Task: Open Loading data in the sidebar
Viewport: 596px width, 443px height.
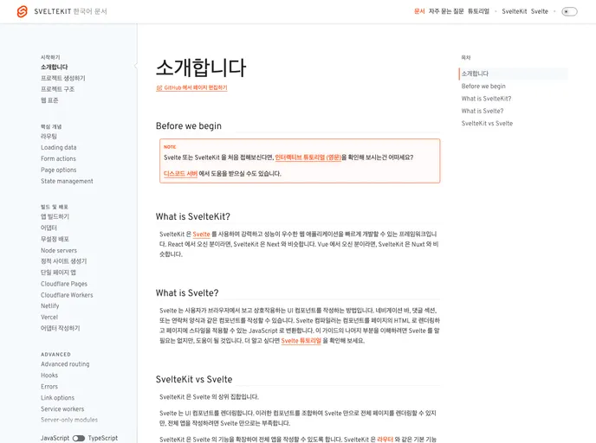Action: [x=59, y=147]
